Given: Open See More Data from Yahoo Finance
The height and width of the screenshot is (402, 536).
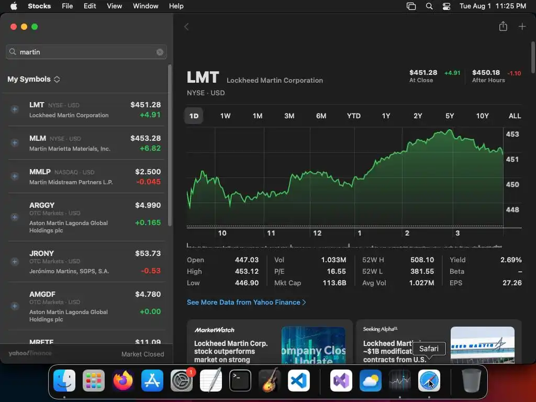Looking at the screenshot, I should click(x=246, y=302).
